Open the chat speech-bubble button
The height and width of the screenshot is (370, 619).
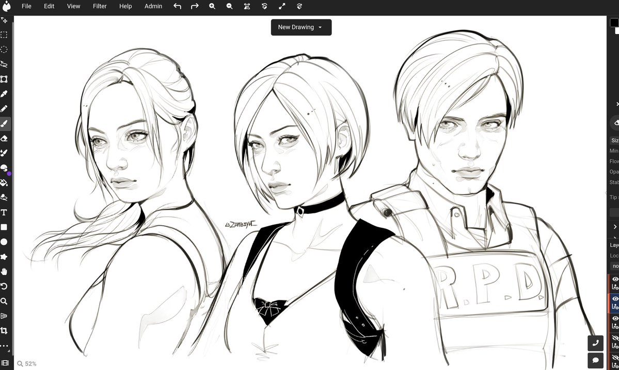[x=595, y=360]
